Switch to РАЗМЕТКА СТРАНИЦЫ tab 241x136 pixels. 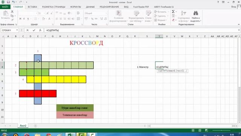tap(53, 7)
